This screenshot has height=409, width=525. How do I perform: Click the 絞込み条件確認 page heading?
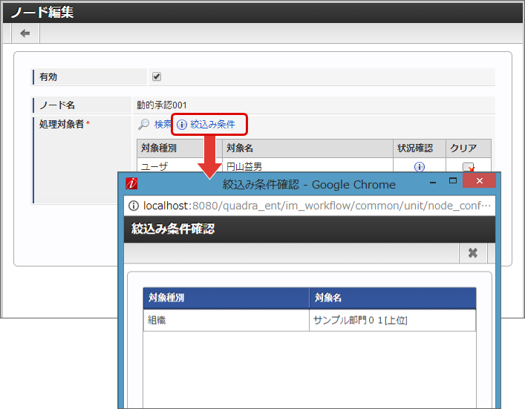[173, 229]
